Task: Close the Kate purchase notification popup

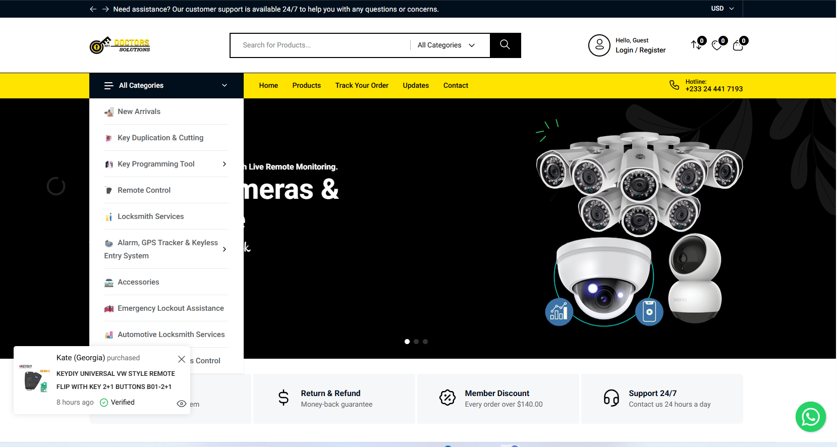Action: [x=182, y=359]
